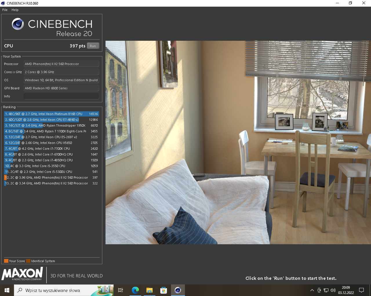The height and width of the screenshot is (296, 371).
Task: Click the Cinebench logo icon
Action: coord(18,24)
